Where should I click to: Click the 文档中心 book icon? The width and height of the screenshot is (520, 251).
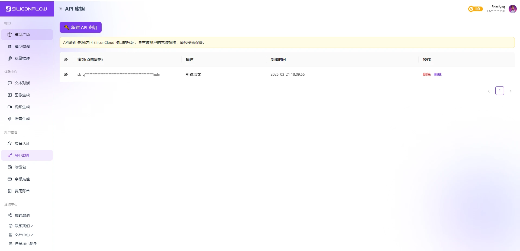pyautogui.click(x=11, y=235)
